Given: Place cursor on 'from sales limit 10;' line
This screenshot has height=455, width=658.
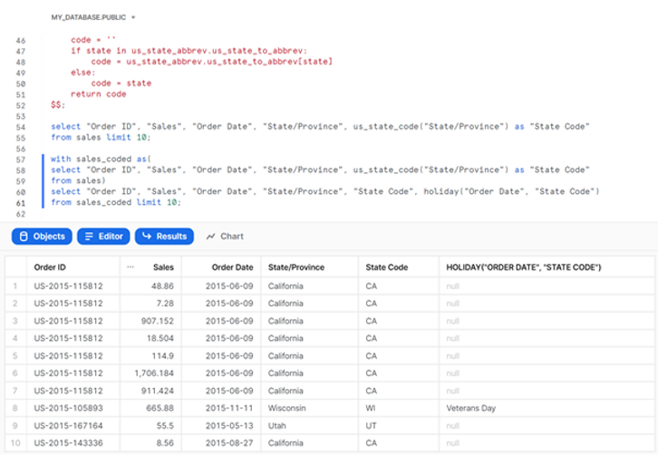Looking at the screenshot, I should 101,137.
